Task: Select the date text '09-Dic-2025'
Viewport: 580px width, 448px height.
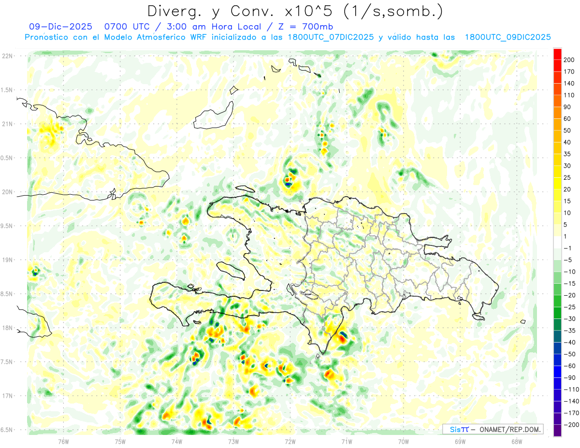Action: (60, 27)
